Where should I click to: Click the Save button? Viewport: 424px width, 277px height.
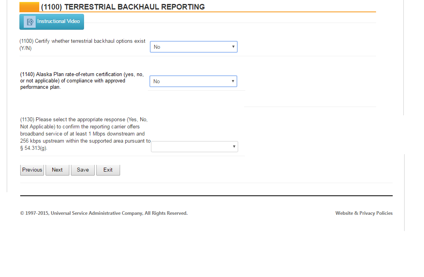(x=83, y=170)
